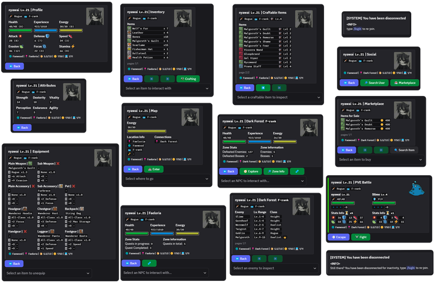The height and width of the screenshot is (283, 436).
Task: Click previous page arrow in enemy list panel
Action: click(259, 259)
